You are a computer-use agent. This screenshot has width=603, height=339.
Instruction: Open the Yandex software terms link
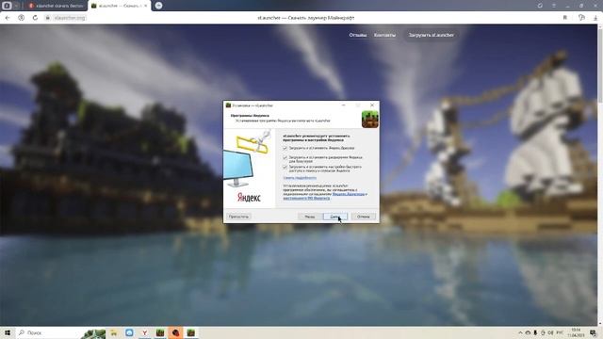(306, 199)
